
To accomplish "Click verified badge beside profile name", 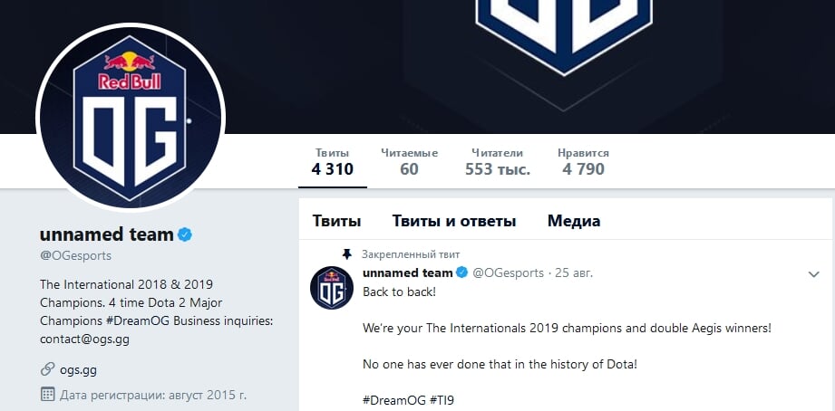I will (184, 234).
